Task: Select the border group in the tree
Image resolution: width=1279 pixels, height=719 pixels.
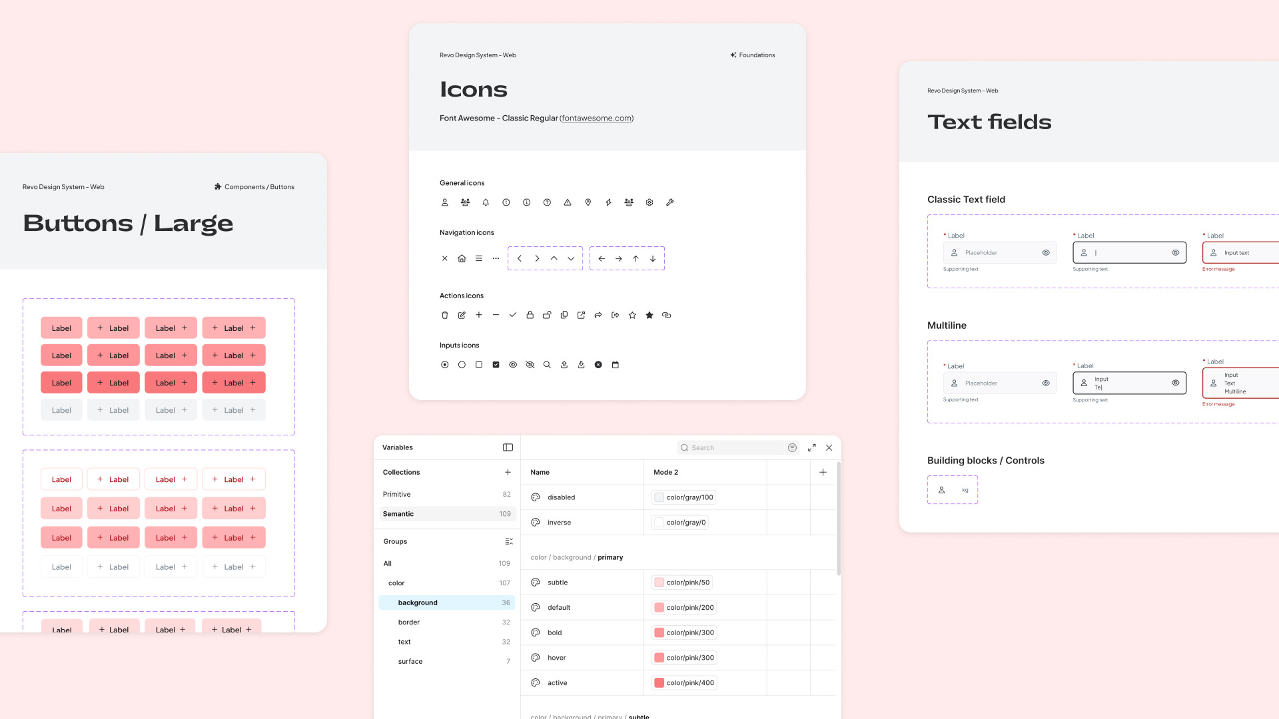Action: coord(409,622)
